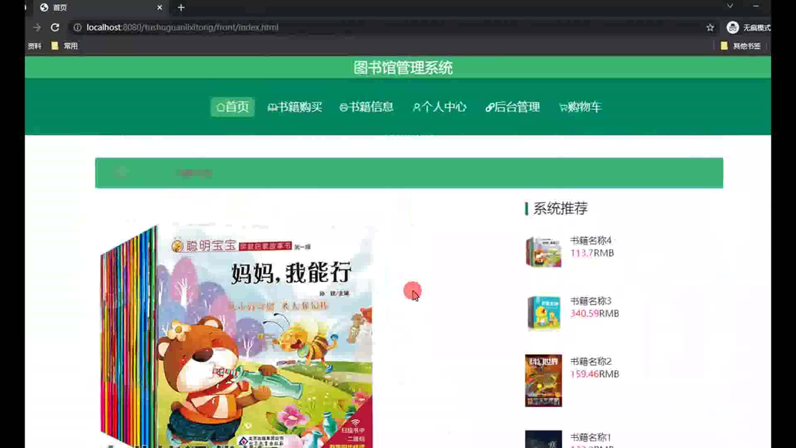The height and width of the screenshot is (448, 796).
Task: Click the address bar URL
Action: coord(182,27)
